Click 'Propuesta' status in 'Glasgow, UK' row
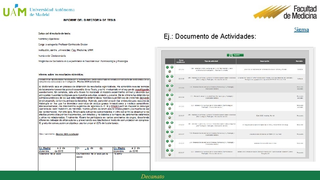Image resolution: width=320 pixels, height=180 pixels. 300,153
